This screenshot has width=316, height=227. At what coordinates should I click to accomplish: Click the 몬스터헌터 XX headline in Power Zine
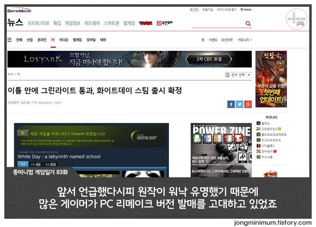(x=221, y=171)
